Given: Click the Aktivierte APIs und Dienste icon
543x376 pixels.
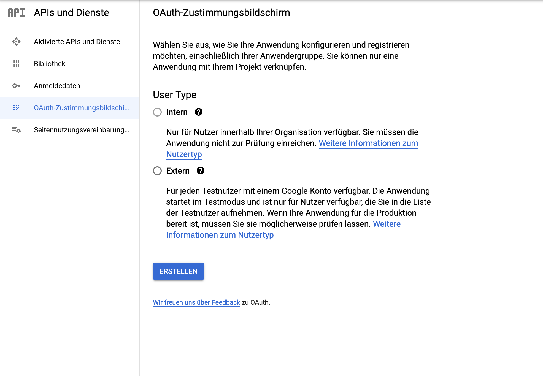Looking at the screenshot, I should point(16,42).
